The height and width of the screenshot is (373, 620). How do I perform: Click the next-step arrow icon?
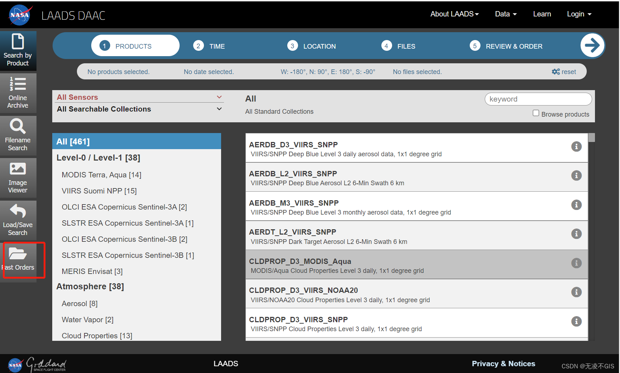592,45
